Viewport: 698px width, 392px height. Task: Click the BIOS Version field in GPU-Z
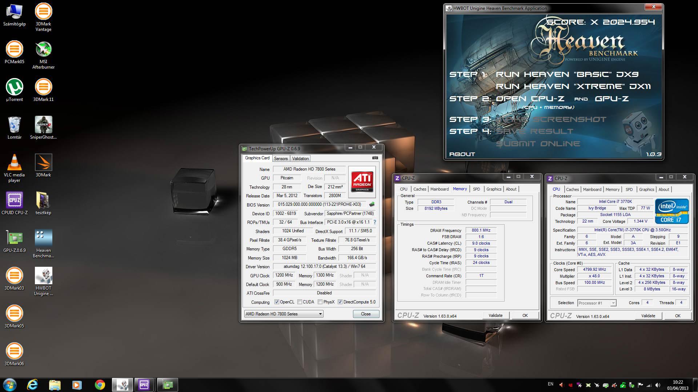point(320,204)
